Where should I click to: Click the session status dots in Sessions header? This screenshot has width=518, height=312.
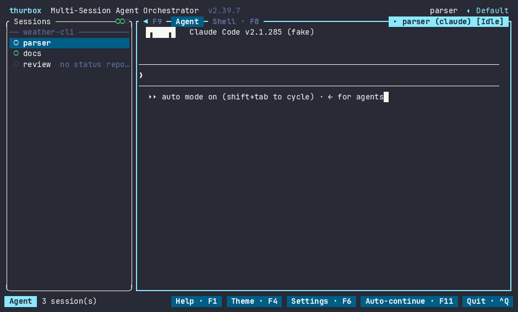coord(122,21)
